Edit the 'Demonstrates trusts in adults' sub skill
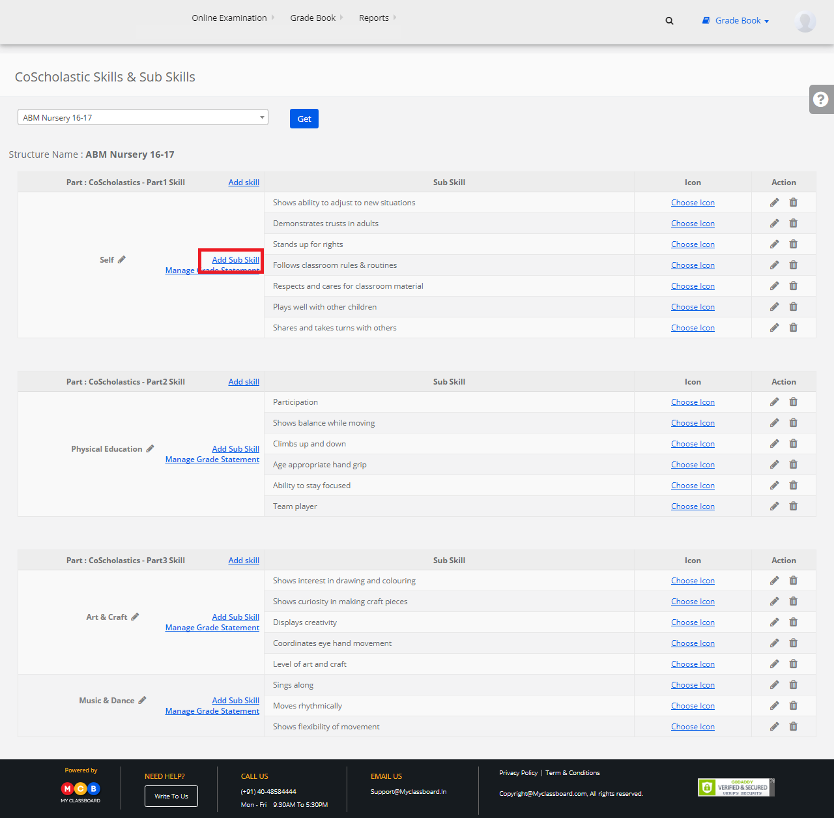834x818 pixels. point(774,224)
